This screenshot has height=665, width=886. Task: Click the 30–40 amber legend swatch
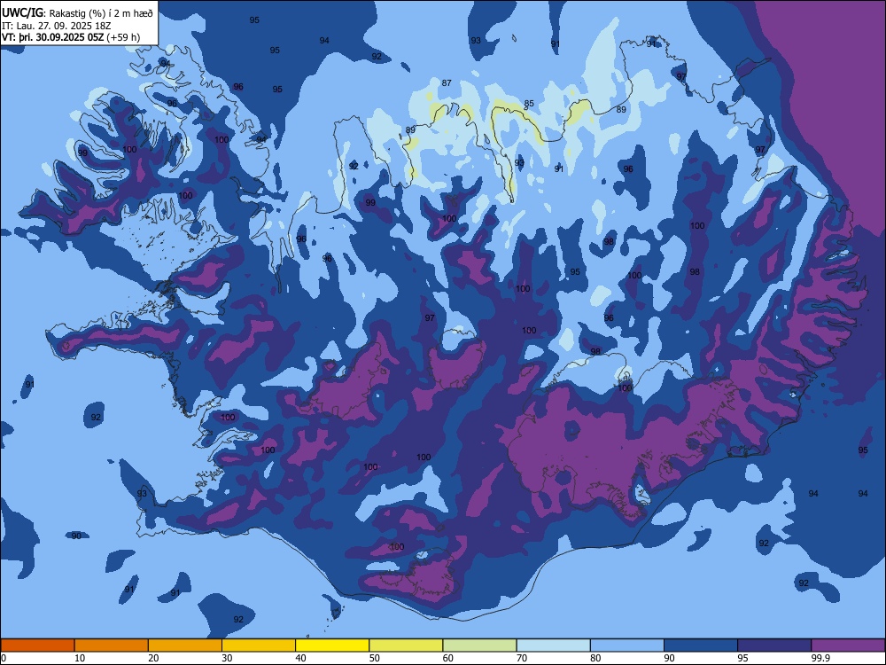pyautogui.click(x=259, y=645)
